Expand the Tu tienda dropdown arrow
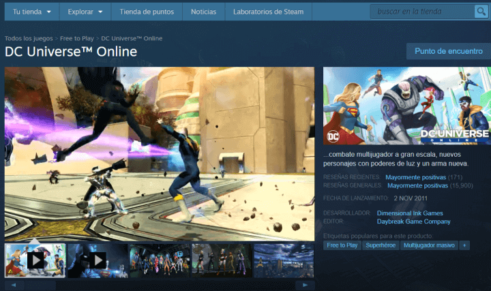Image resolution: width=491 pixels, height=291 pixels. (49, 12)
